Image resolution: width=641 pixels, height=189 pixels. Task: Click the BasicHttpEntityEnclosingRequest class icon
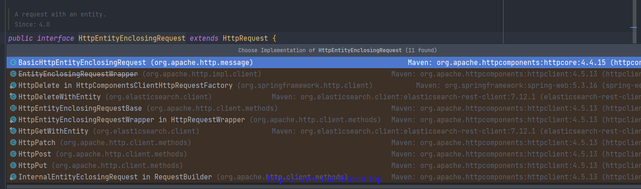[x=13, y=62]
